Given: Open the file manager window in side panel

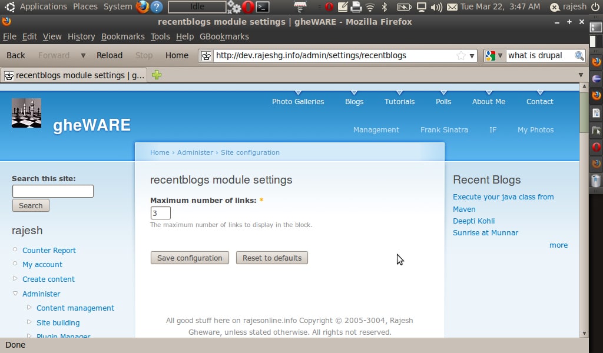Looking at the screenshot, I should (596, 130).
